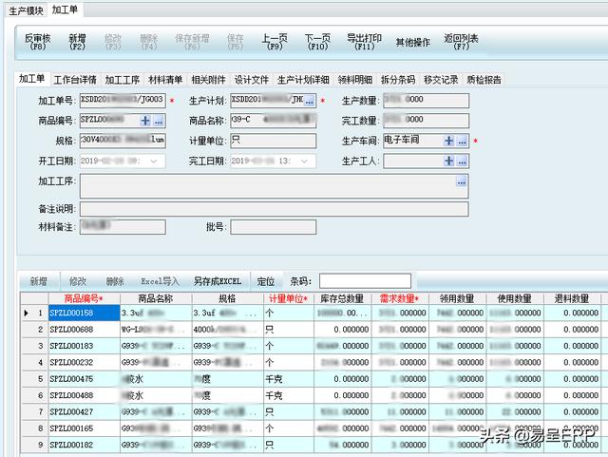Click the plus icon beside 生产工人 field
Image resolution: width=608 pixels, height=457 pixels.
[x=448, y=162]
